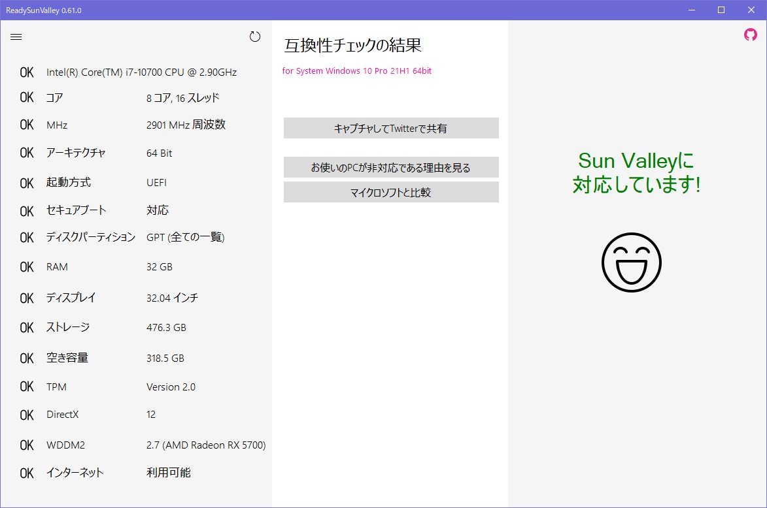
Task: Minimize the ReadySunValley window
Action: pos(692,10)
